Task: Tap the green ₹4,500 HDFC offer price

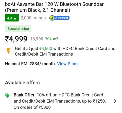Action: tap(46, 49)
